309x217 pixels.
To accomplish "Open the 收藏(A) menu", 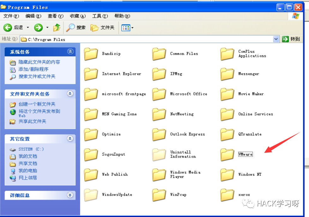I will (78, 16).
